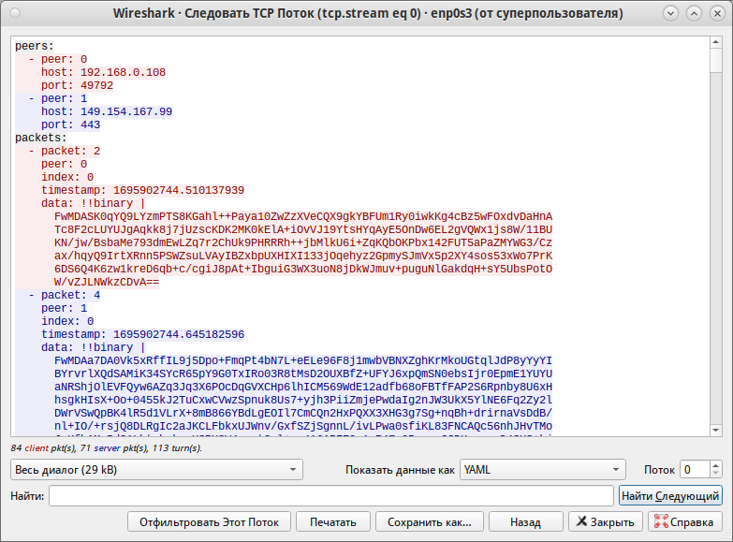
Task: Click the vertical scrollbar thumb
Action: pyautogui.click(x=716, y=60)
